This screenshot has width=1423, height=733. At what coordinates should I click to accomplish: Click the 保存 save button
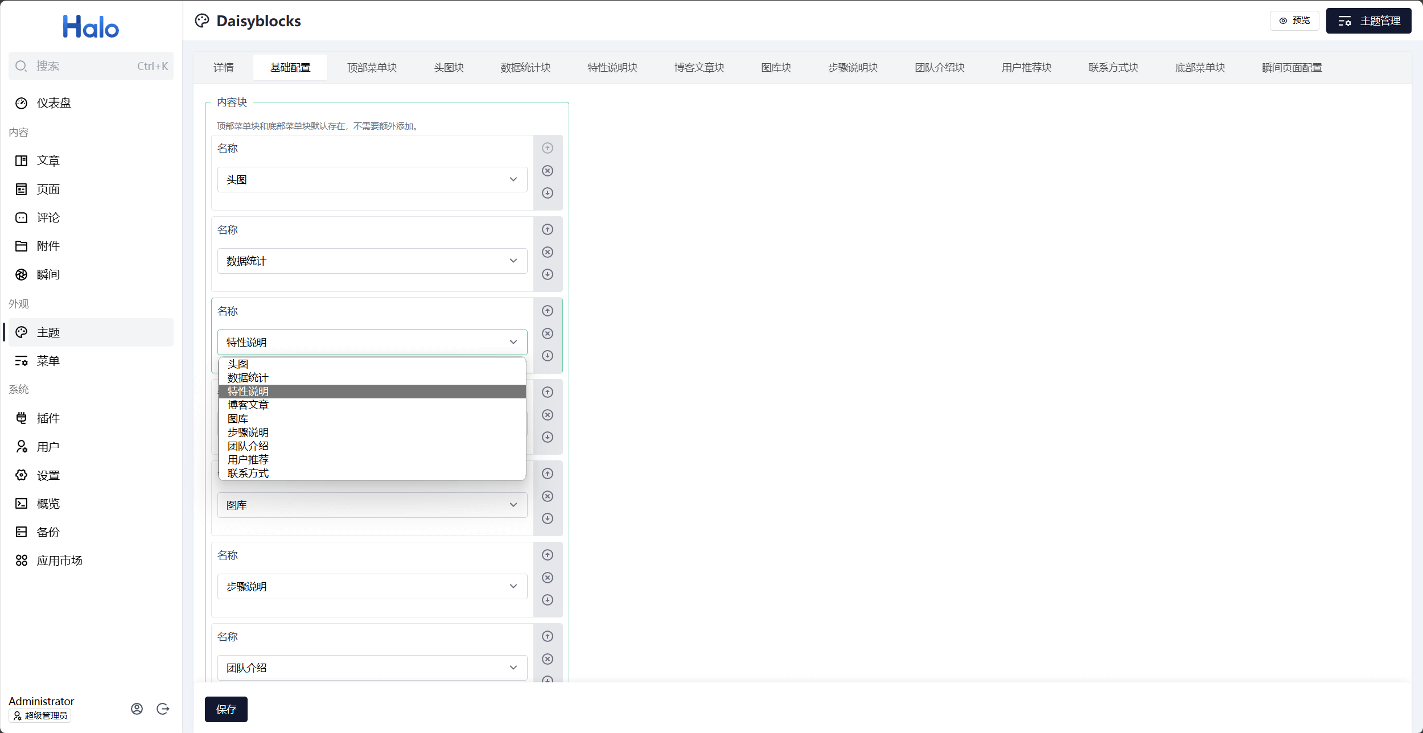coord(226,709)
